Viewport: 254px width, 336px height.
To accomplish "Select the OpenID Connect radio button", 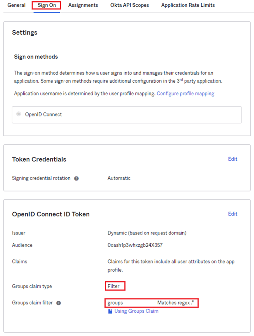I will tap(18, 114).
